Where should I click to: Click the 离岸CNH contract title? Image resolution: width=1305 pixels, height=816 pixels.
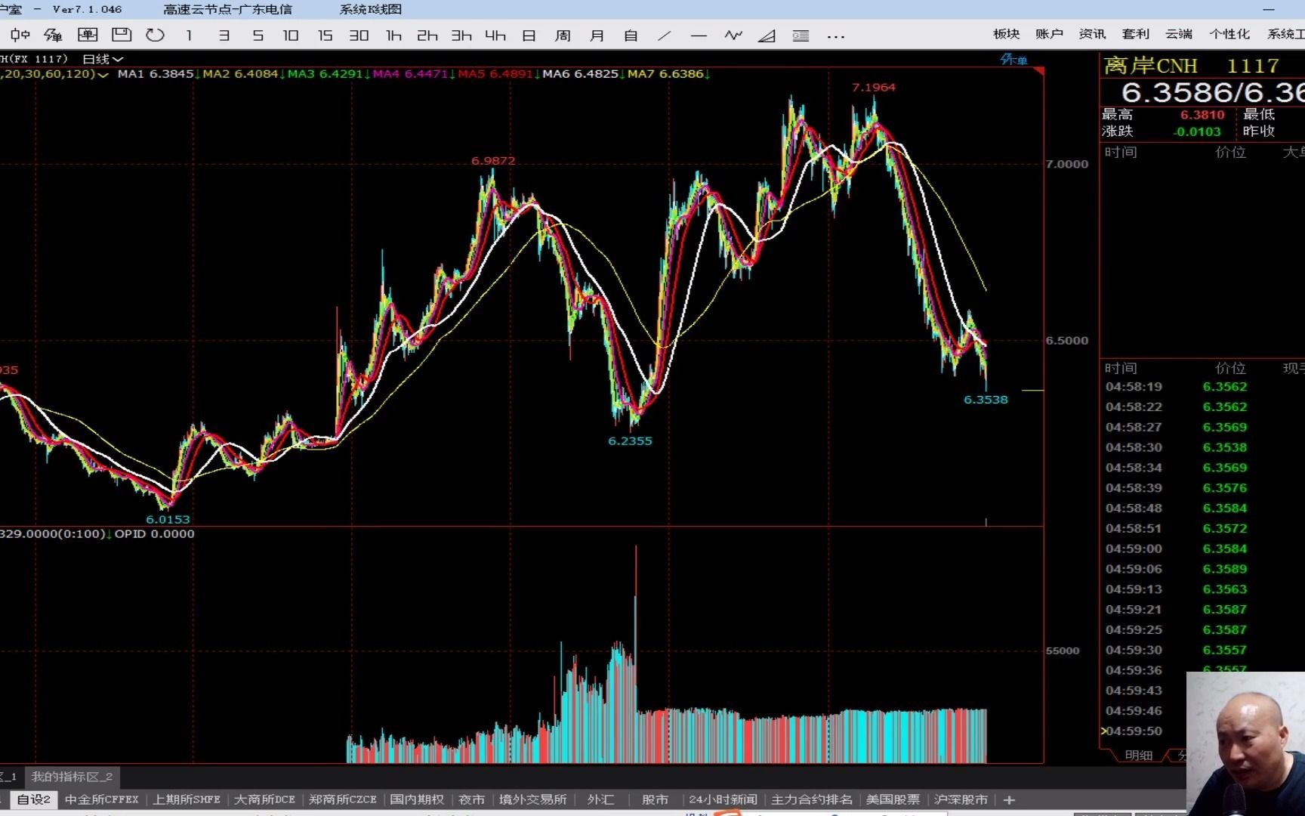[x=1151, y=66]
